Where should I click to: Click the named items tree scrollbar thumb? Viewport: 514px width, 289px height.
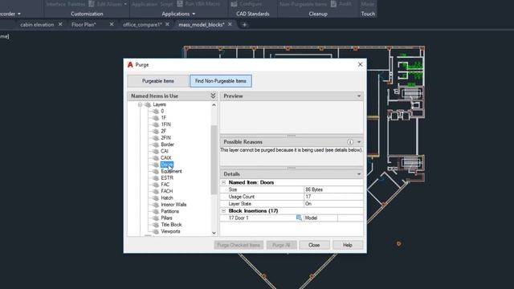[214, 160]
